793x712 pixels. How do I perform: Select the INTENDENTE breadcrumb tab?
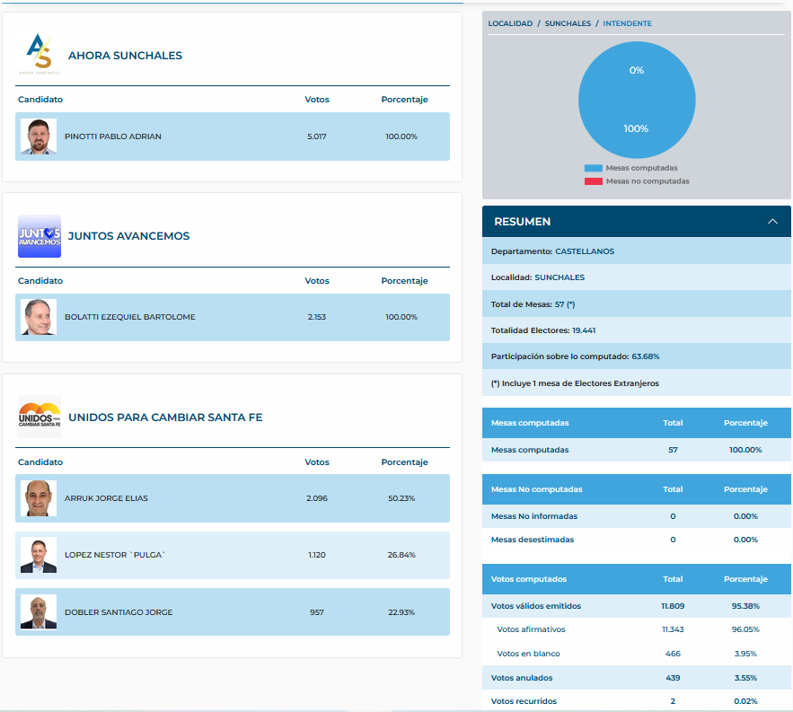pyautogui.click(x=627, y=23)
